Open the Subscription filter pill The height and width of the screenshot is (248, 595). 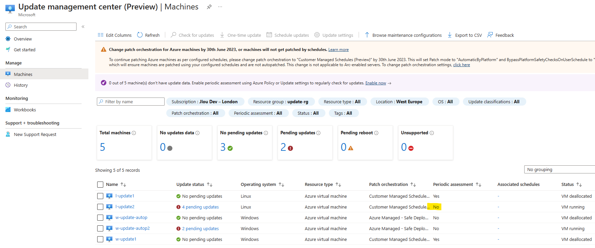tap(205, 102)
